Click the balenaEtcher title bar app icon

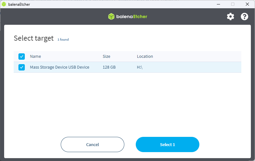[x=4, y=4]
